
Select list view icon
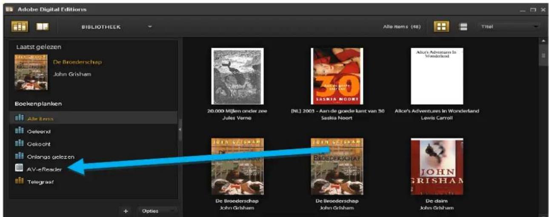tap(463, 27)
